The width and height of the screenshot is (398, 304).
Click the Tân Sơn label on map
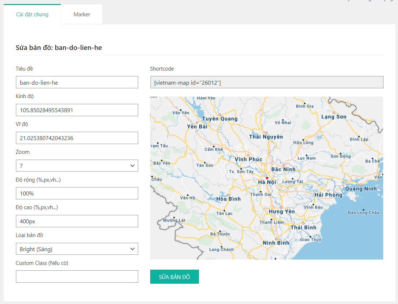pos(205,165)
